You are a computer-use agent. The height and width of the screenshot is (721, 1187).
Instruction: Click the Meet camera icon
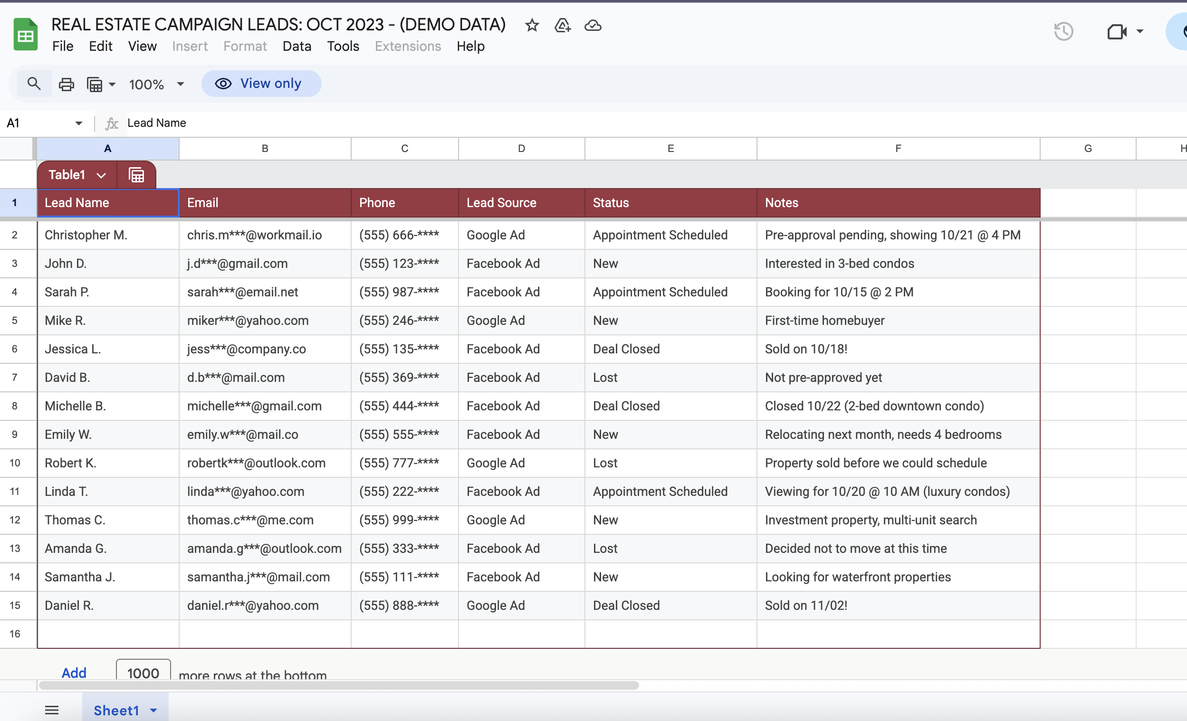tap(1116, 32)
